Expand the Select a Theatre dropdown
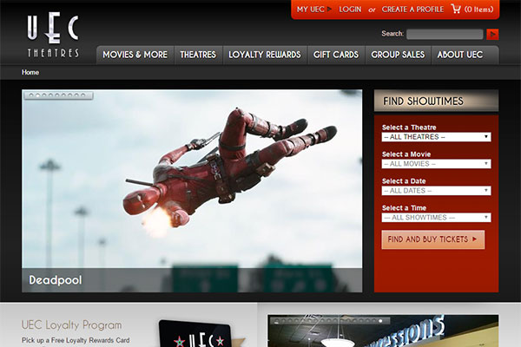This screenshot has width=521, height=347. (x=436, y=137)
